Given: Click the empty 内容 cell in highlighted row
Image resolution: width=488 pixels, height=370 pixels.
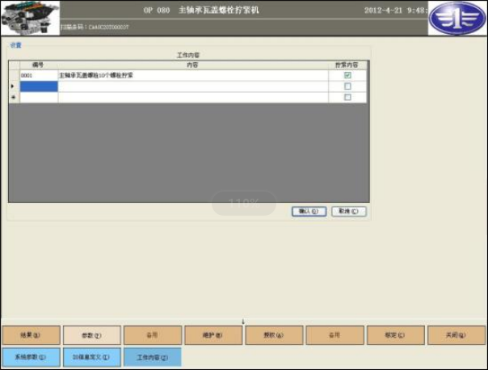Looking at the screenshot, I should point(193,86).
